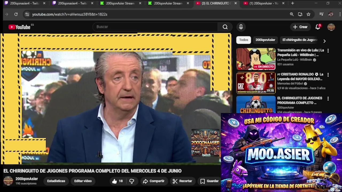Open La Pequeña Lulú live stream thumbnail

[256, 59]
